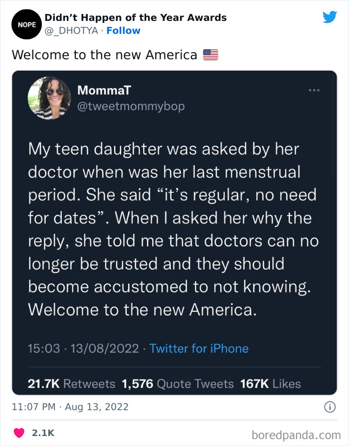Open the Twitter for iPhone link
This screenshot has height=446, width=349.
point(198,348)
